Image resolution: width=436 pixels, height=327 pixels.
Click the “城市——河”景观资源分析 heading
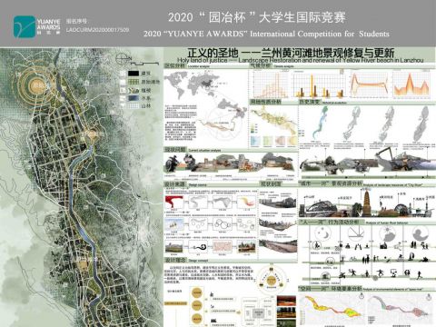click(331, 183)
